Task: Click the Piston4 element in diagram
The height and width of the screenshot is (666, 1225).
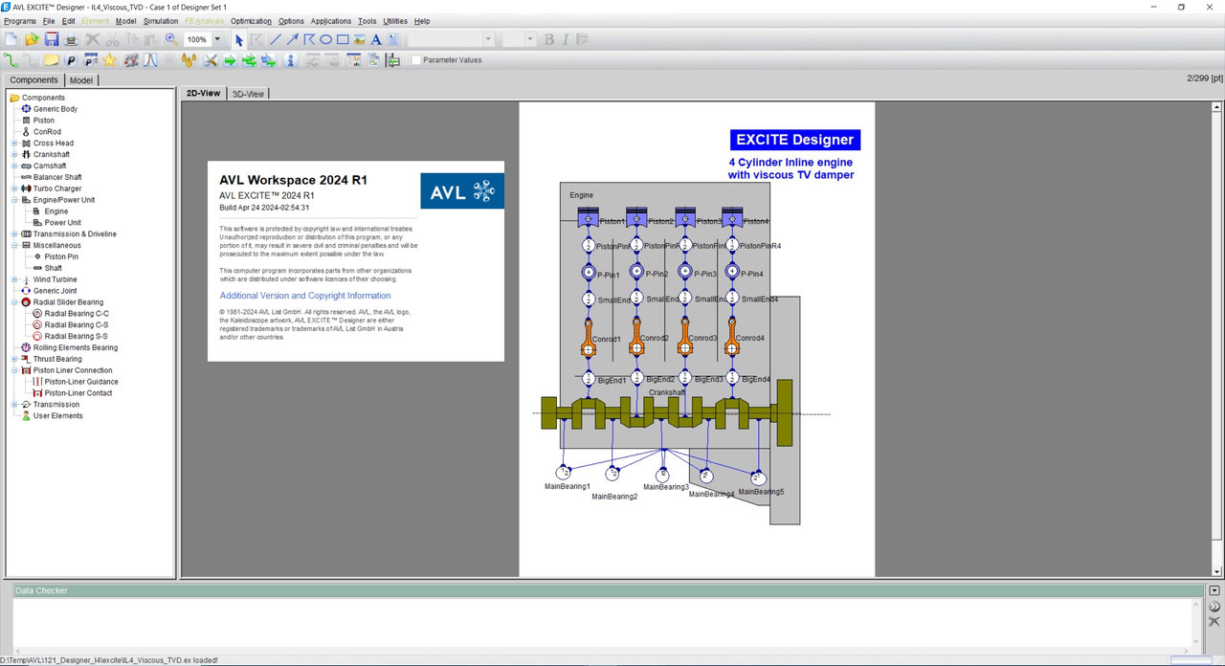Action: (732, 218)
